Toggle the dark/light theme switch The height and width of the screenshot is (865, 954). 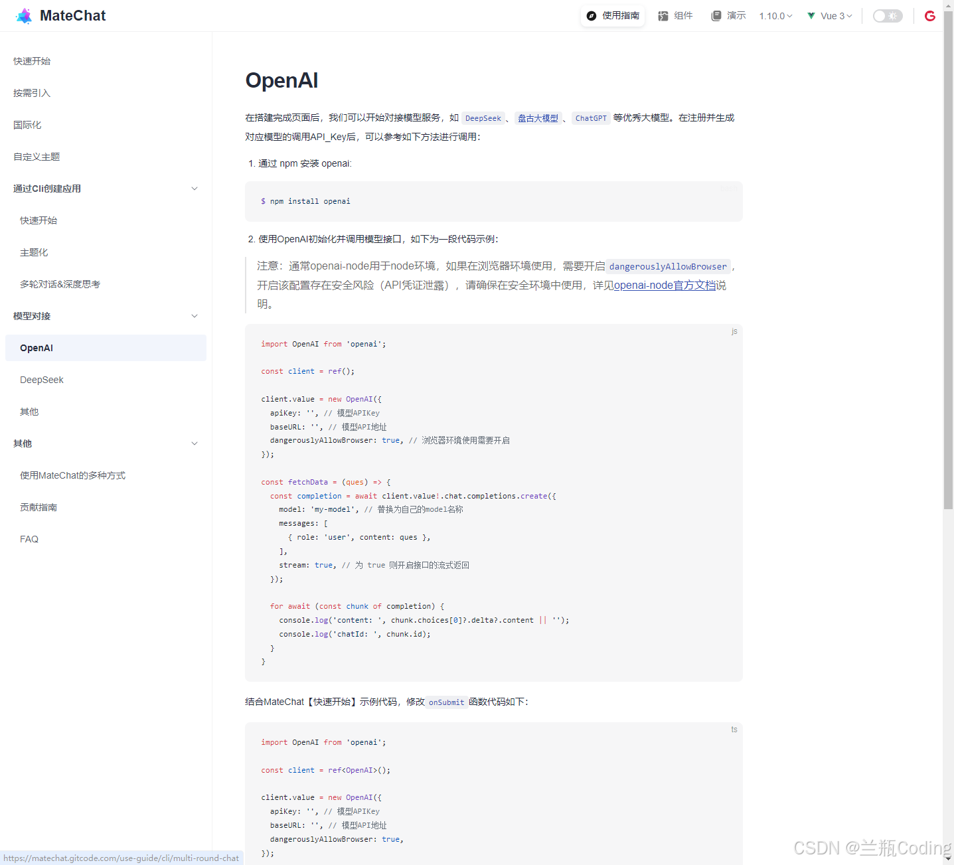888,16
